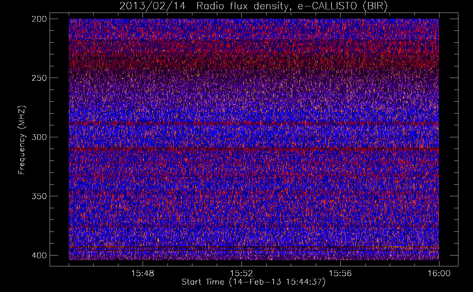Click the 'Start Time (14-Feb-13 15:44:37)' label
Screen dimensions: 473x292
coord(253,282)
